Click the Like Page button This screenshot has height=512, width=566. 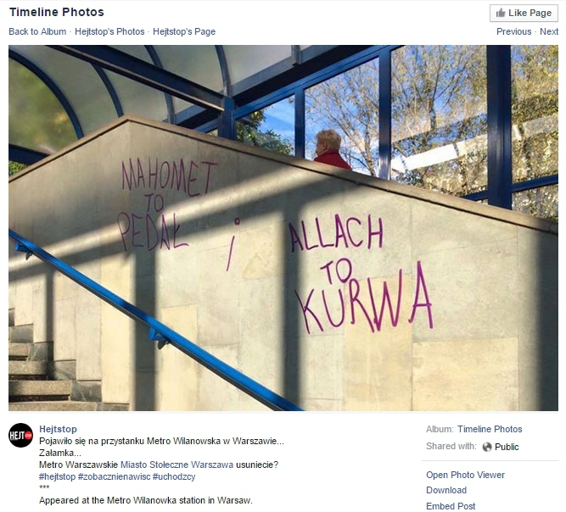pos(524,13)
